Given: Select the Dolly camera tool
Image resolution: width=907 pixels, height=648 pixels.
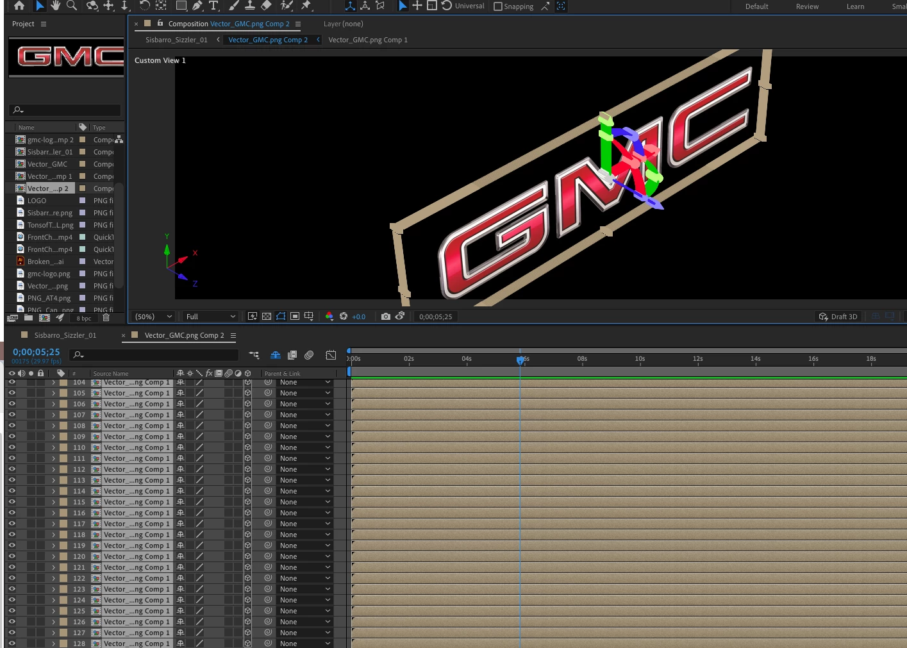Looking at the screenshot, I should 125,6.
